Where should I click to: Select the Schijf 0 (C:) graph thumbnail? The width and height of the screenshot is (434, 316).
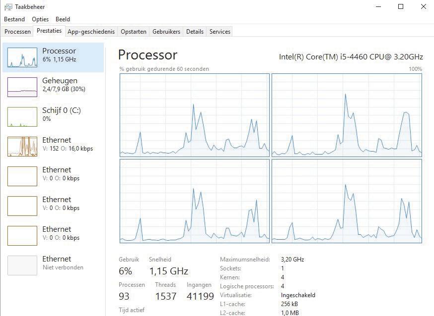[22, 117]
